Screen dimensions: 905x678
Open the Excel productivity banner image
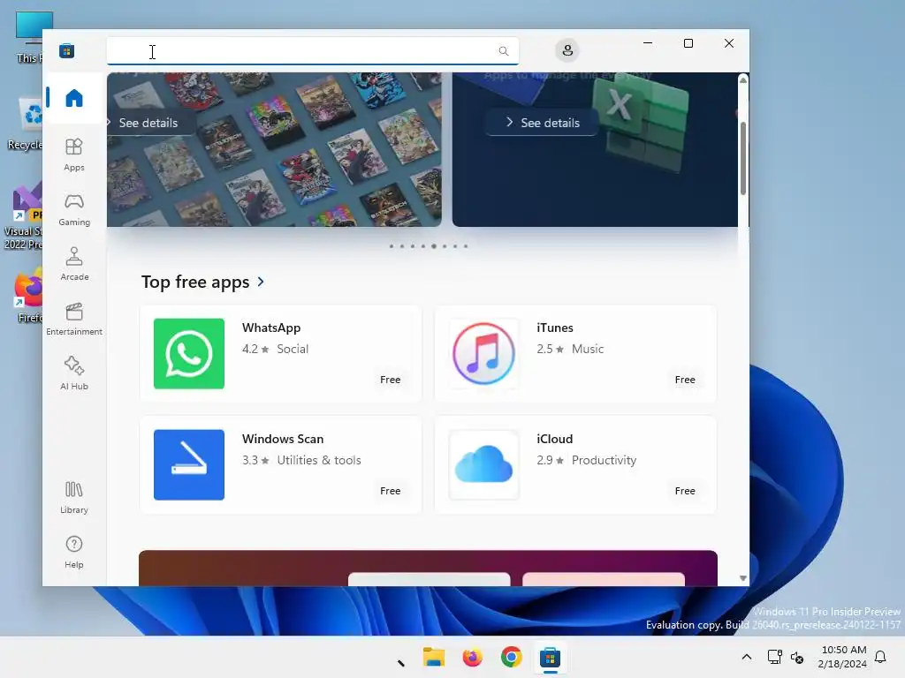pos(595,149)
